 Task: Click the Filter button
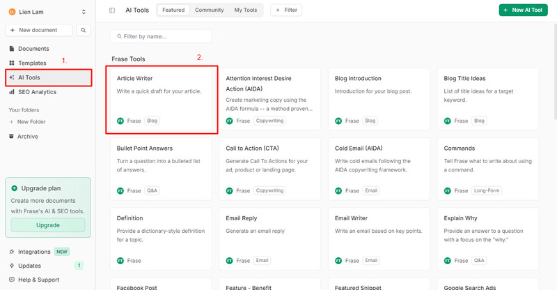coord(286,10)
